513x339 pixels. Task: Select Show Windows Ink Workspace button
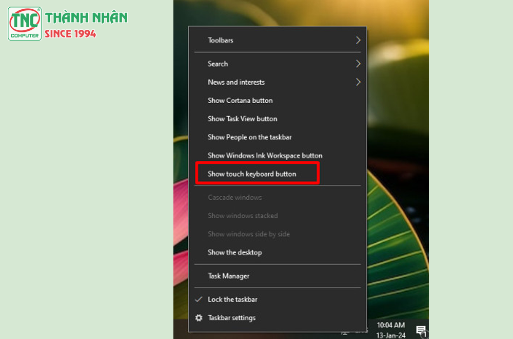coord(278,156)
